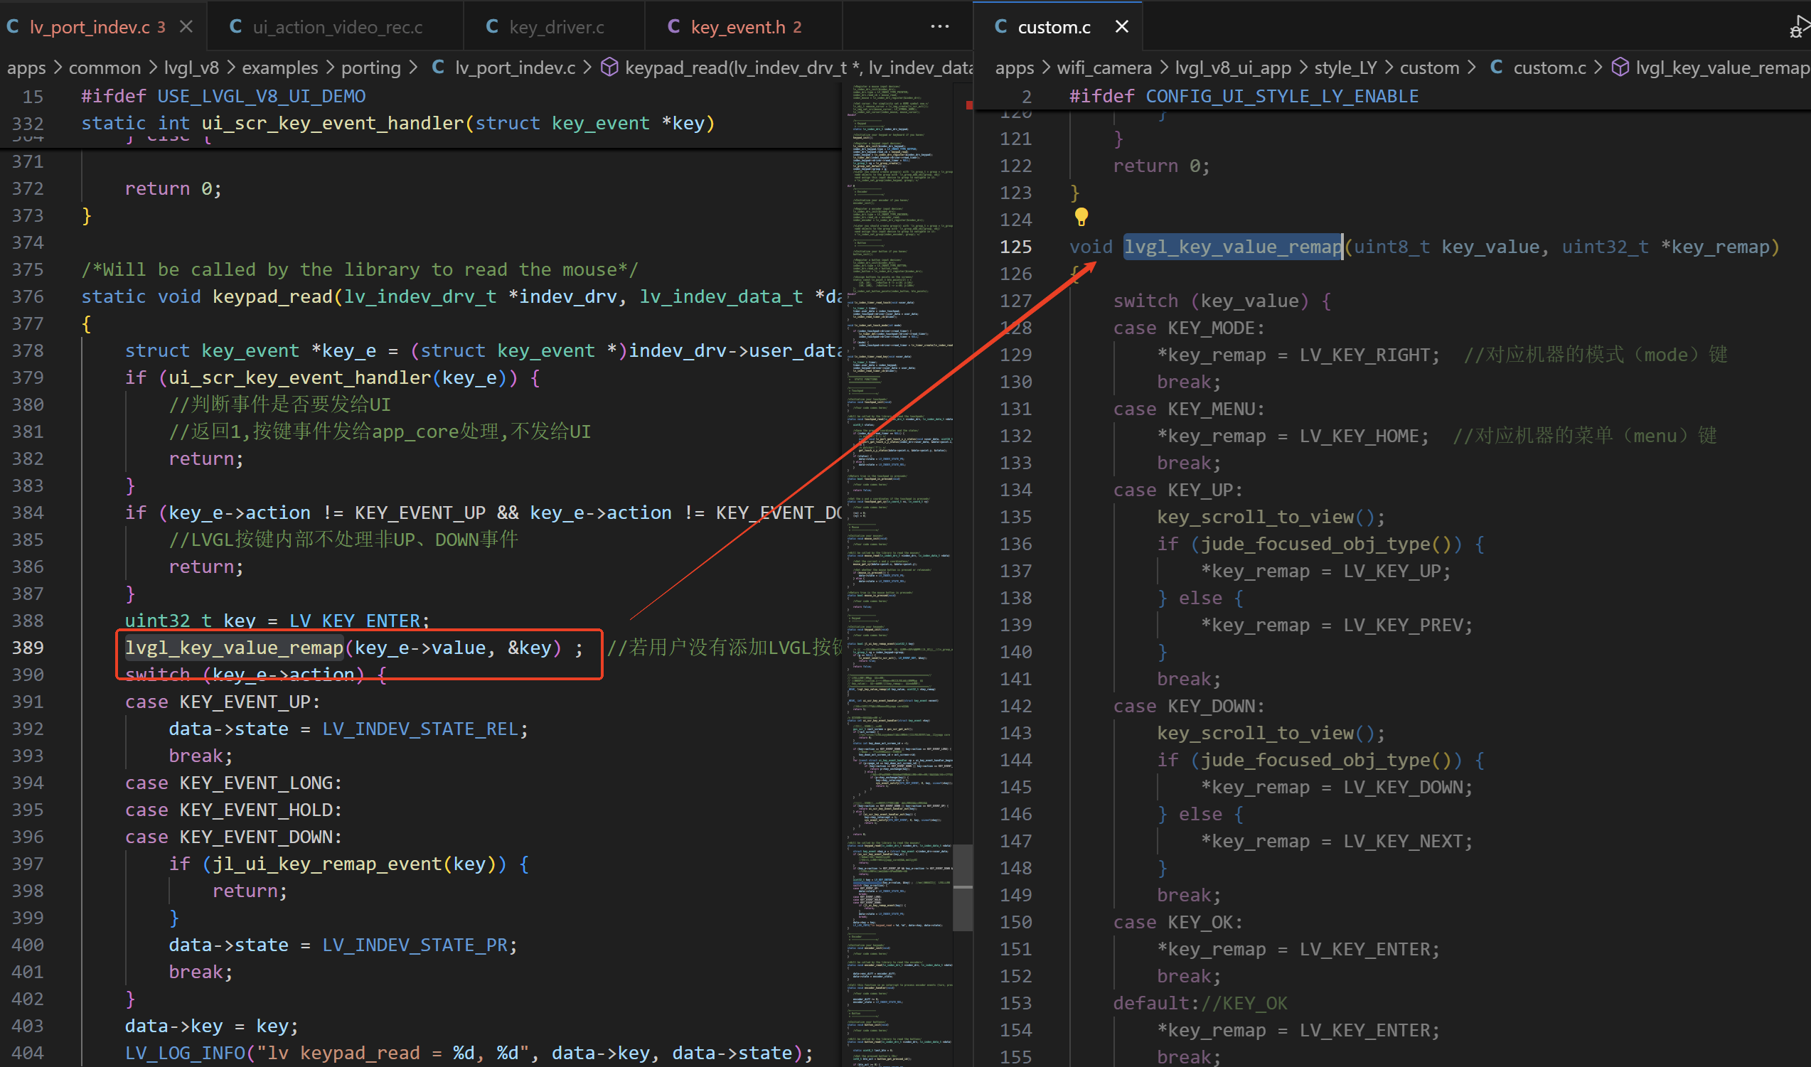The height and width of the screenshot is (1067, 1811).
Task: Click C icon on ui_action_video_rec.c tab
Action: tap(235, 26)
